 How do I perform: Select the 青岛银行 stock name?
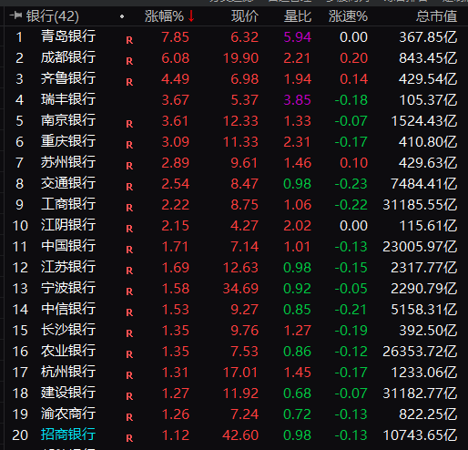pyautogui.click(x=68, y=36)
